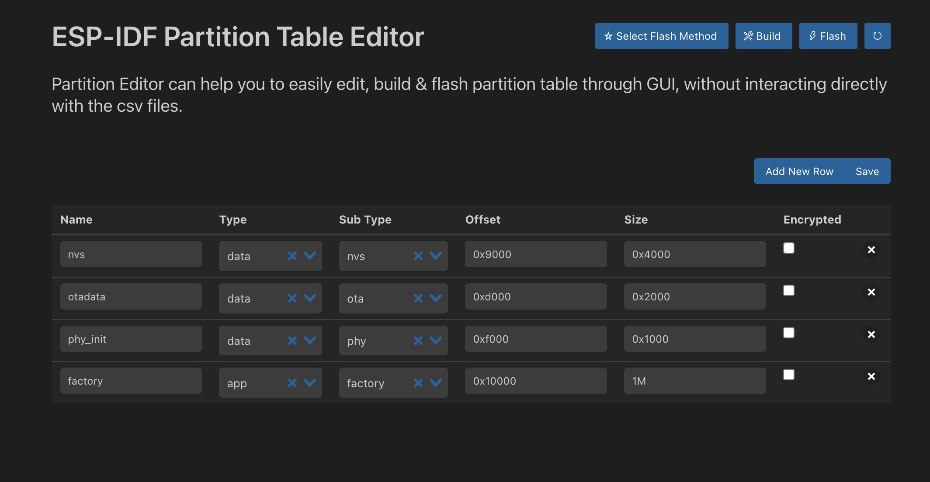
Task: Enable Encrypted for otadata partition
Action: 789,290
